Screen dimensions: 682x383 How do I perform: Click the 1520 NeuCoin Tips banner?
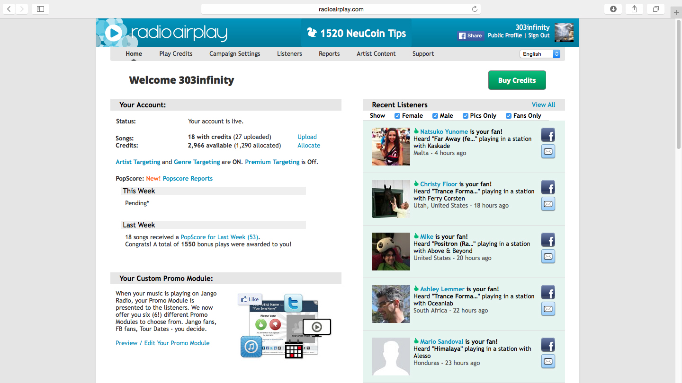[x=356, y=33]
